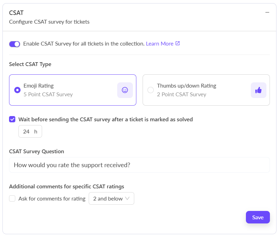Image resolution: width=280 pixels, height=237 pixels.
Task: Select Thumbs up/down Rating radio button
Action: pos(151,90)
